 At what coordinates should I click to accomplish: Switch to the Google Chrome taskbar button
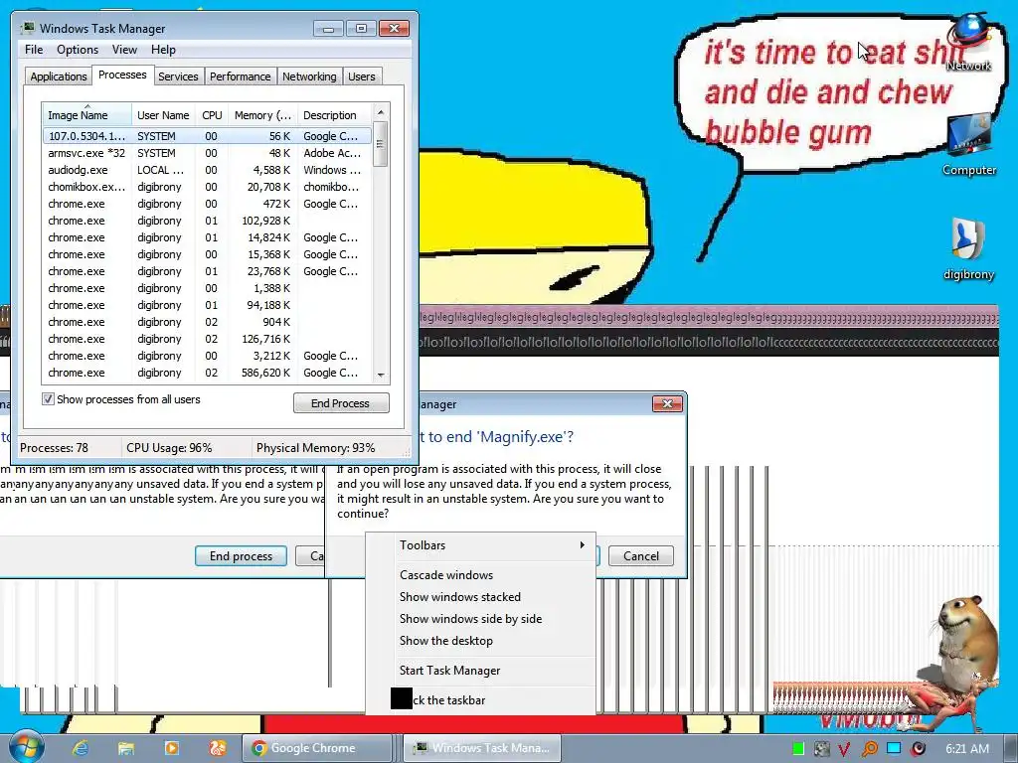(x=317, y=748)
